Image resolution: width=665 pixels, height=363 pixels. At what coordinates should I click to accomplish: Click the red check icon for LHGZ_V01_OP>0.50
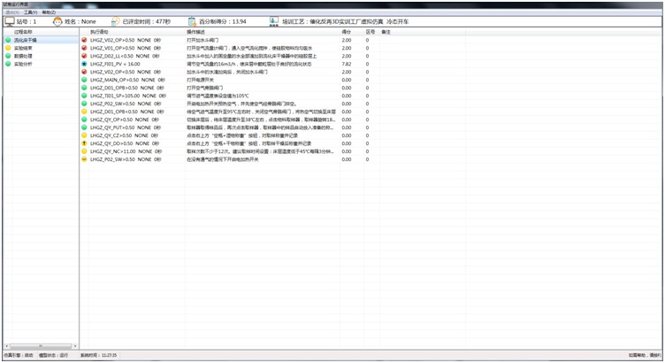(x=84, y=48)
